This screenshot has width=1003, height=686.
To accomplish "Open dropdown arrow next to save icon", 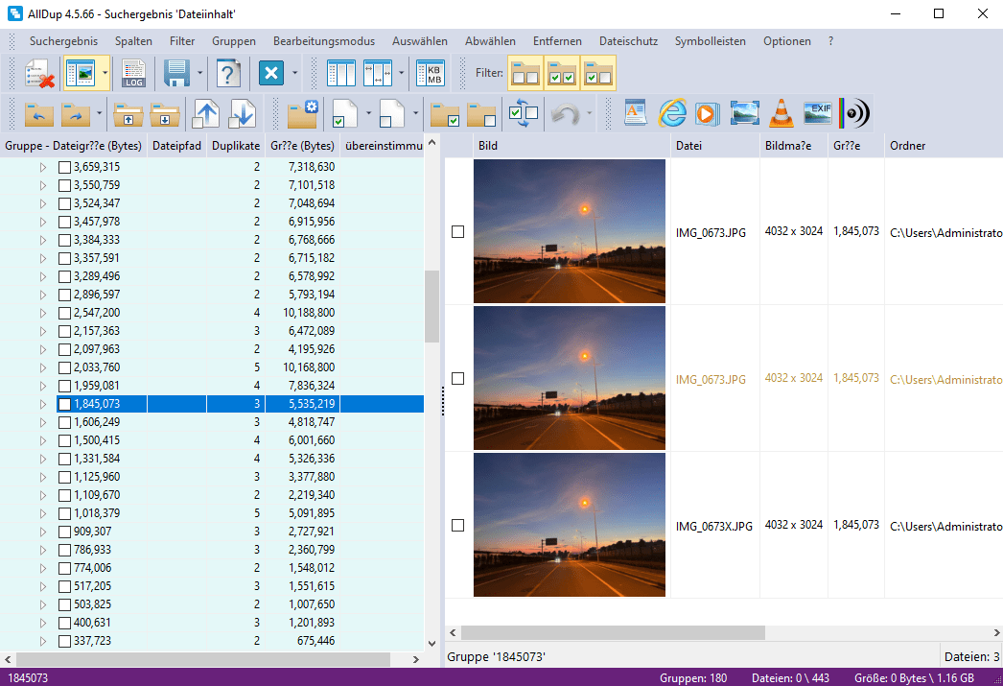I will 199,74.
